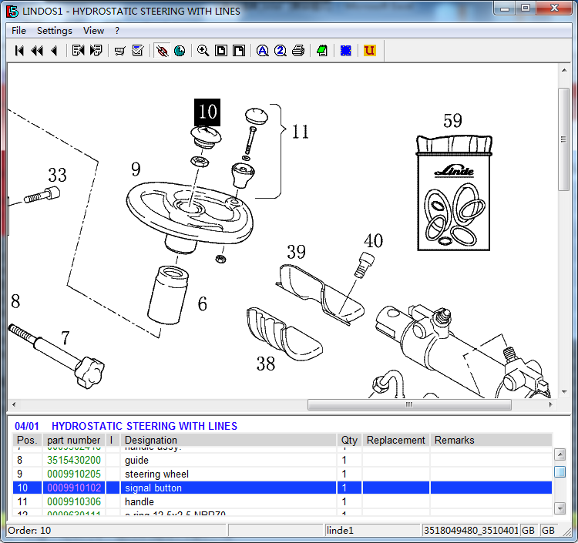The height and width of the screenshot is (543, 578).
Task: Click the fast rewind double-arrow icon
Action: point(36,51)
